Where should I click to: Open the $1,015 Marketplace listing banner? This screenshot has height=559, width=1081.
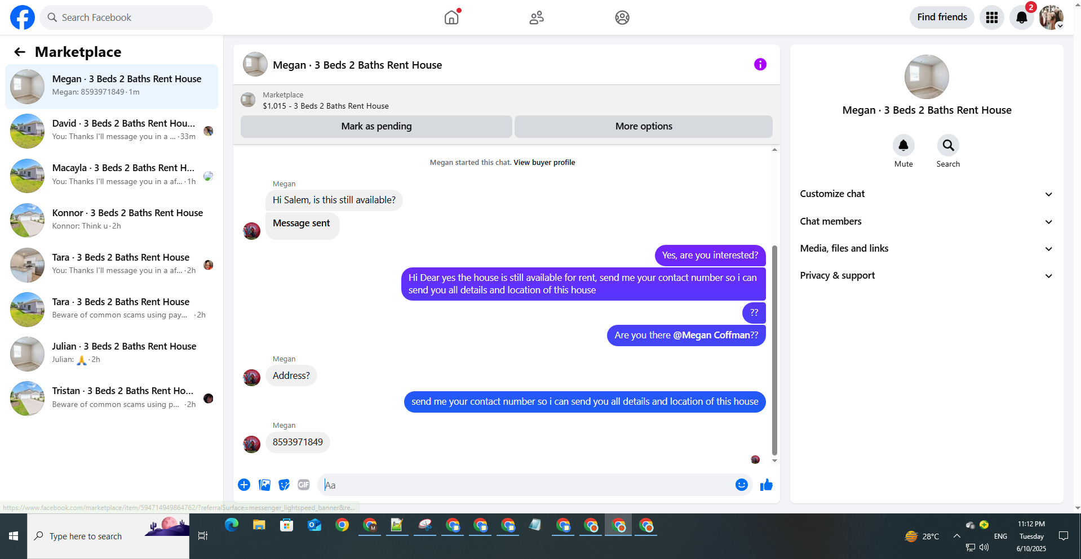click(x=507, y=100)
